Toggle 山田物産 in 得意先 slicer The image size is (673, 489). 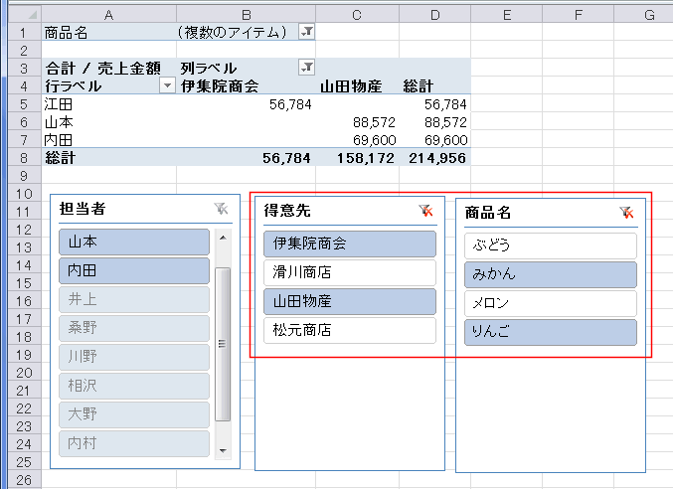(x=350, y=301)
